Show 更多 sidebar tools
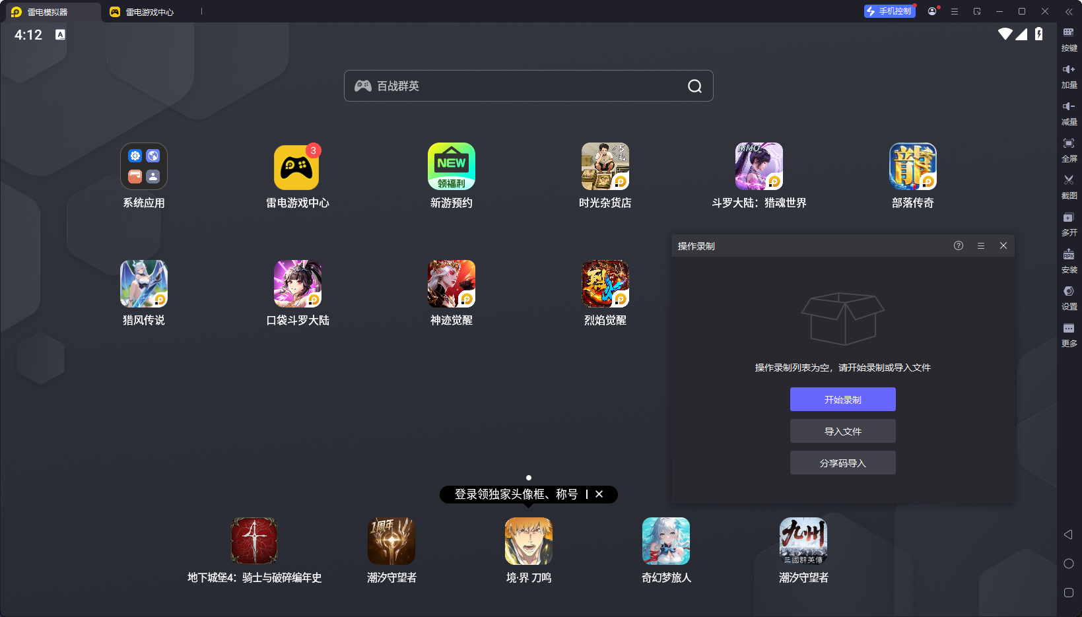 click(1069, 335)
